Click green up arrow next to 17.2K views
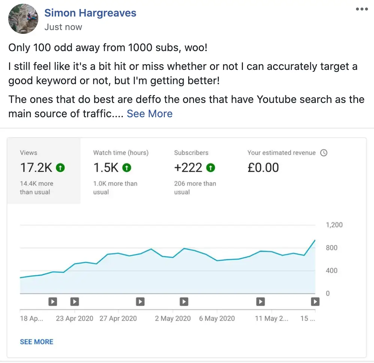 pos(60,168)
